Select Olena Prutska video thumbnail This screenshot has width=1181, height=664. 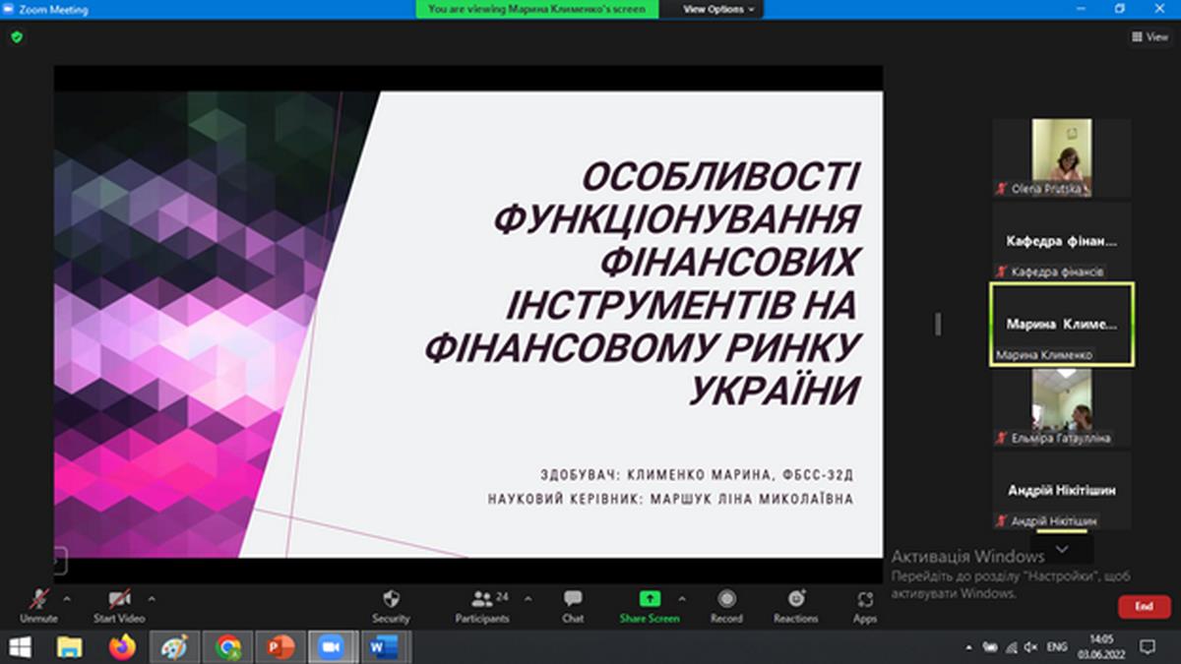coord(1061,157)
